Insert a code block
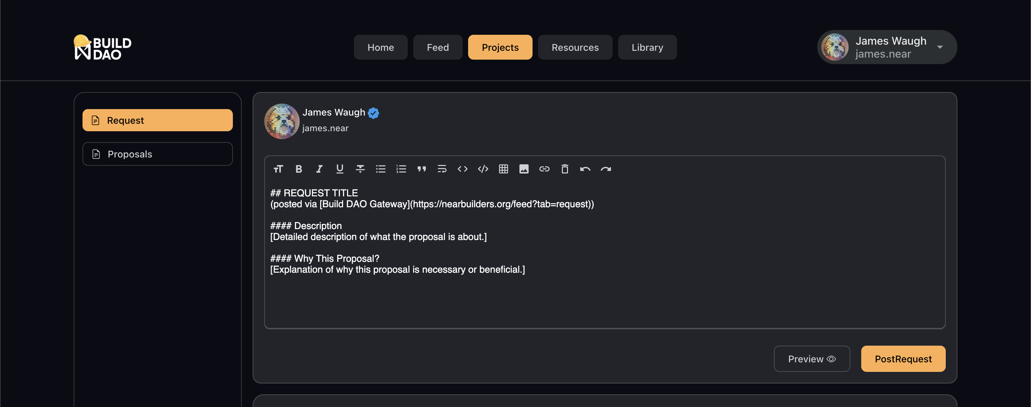 [x=483, y=169]
